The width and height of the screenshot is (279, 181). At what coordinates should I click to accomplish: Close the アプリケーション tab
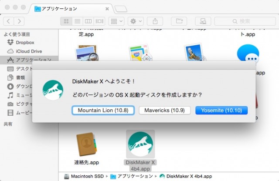pos(107,9)
